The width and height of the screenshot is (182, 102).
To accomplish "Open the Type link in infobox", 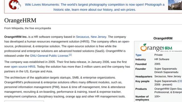I will 138,55.
